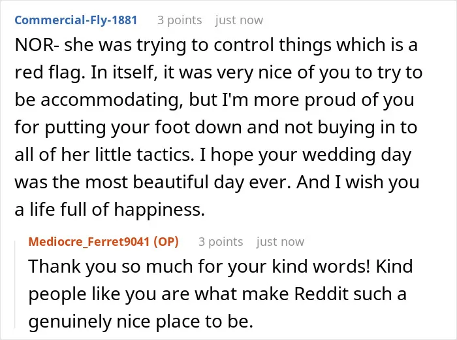Open the "just now" timestamp of top comment
The image size is (457, 340).
click(239, 20)
